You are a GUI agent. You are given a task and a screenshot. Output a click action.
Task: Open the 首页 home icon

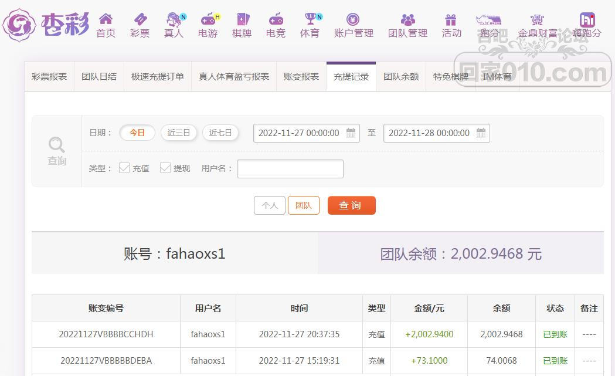[106, 18]
